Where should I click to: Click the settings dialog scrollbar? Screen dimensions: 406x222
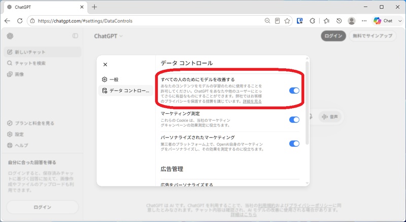click(307, 103)
